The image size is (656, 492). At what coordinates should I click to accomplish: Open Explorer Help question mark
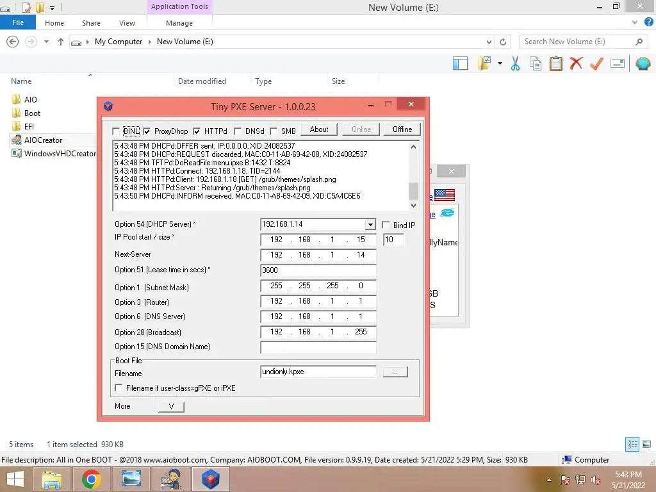648,22
